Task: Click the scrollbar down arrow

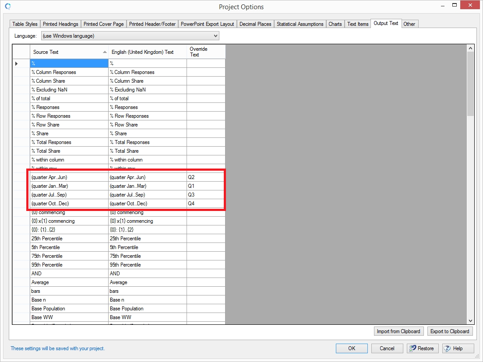Action: point(471,320)
